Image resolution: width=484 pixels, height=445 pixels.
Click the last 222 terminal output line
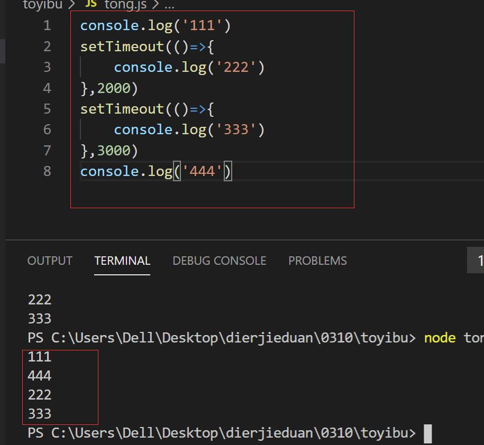click(40, 395)
